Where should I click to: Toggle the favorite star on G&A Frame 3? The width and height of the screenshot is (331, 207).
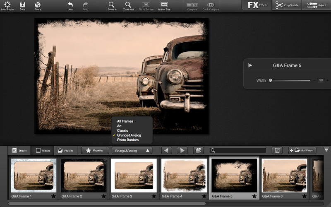coord(154,196)
